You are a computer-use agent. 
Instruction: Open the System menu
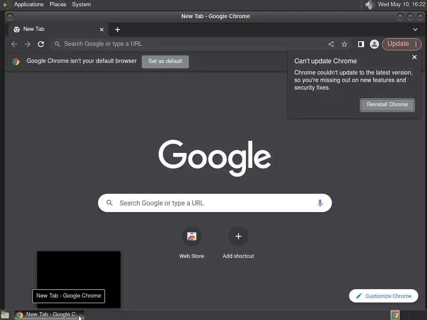tap(81, 4)
